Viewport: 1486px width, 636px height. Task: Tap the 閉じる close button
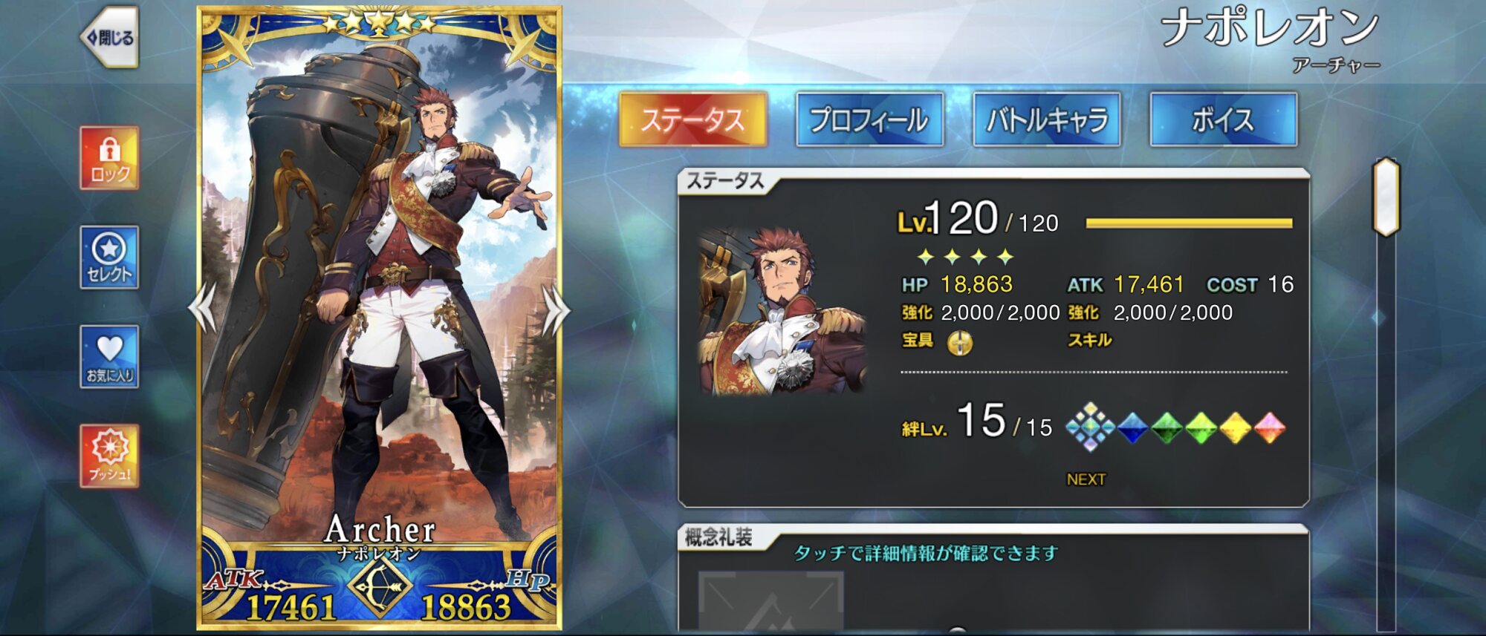[x=109, y=37]
